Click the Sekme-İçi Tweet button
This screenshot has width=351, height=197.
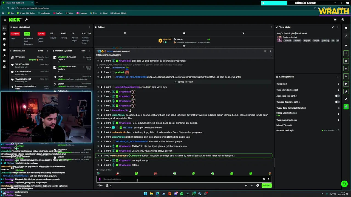click(x=184, y=82)
